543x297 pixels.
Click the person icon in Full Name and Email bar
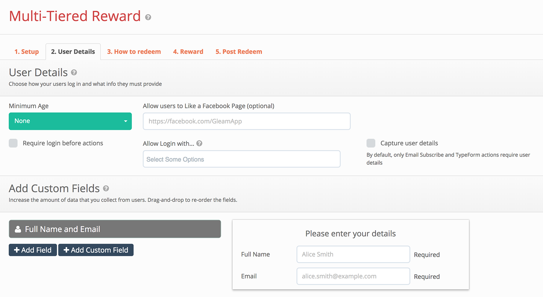(18, 229)
